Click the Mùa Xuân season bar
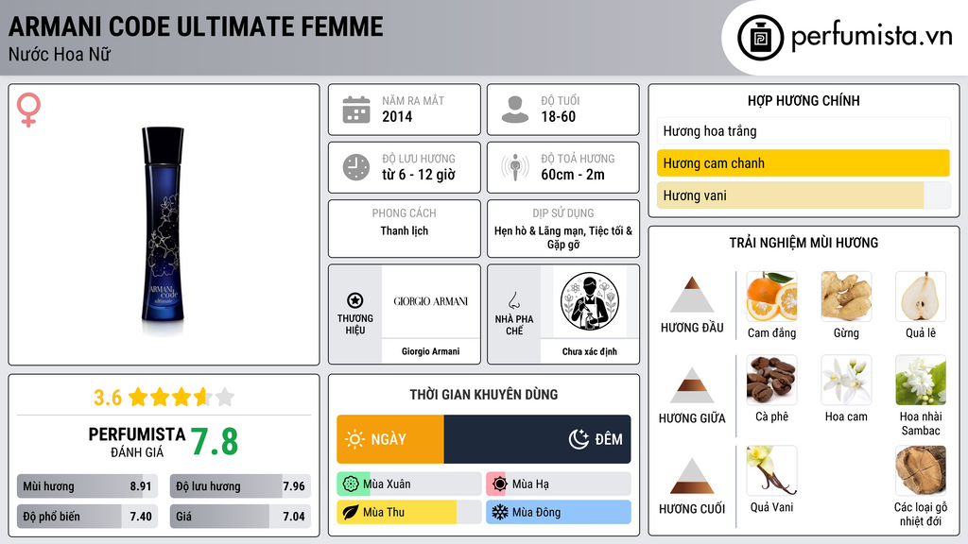This screenshot has height=544, width=968. tap(409, 484)
